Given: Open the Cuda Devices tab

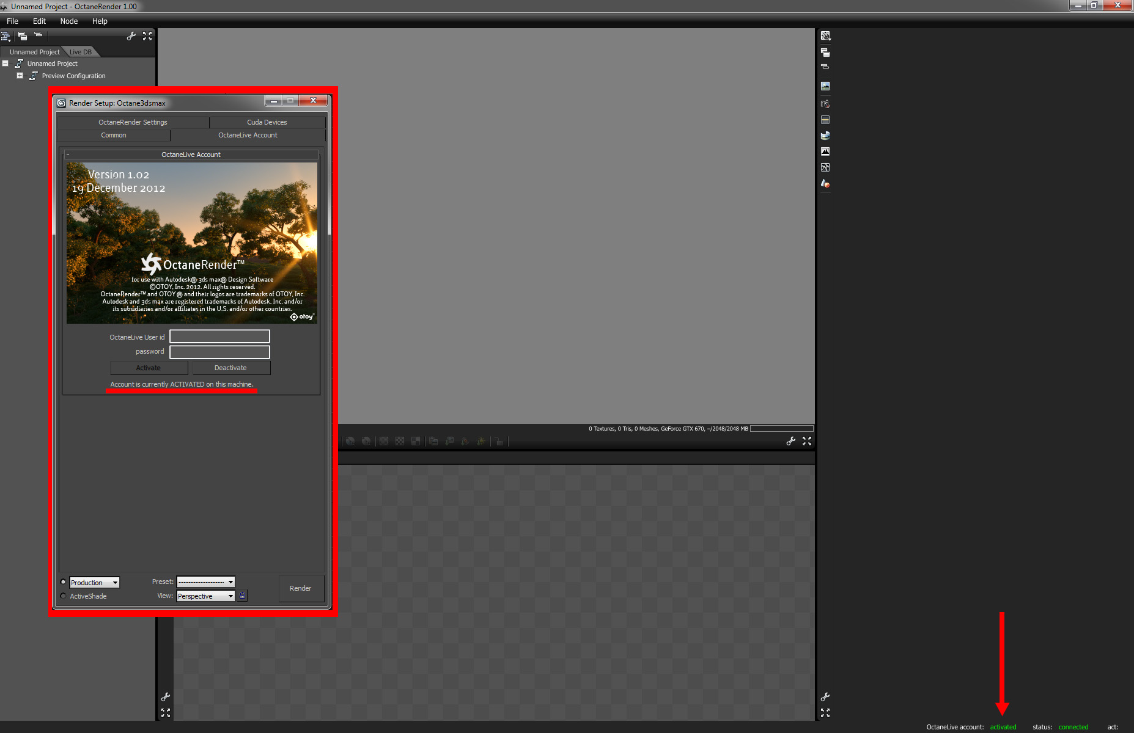Looking at the screenshot, I should click(x=267, y=122).
